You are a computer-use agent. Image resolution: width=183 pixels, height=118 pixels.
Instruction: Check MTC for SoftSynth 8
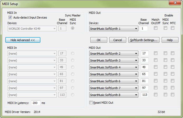point(173,95)
